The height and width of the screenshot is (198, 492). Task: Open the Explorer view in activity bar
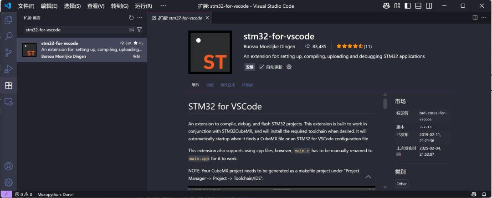[x=9, y=20]
